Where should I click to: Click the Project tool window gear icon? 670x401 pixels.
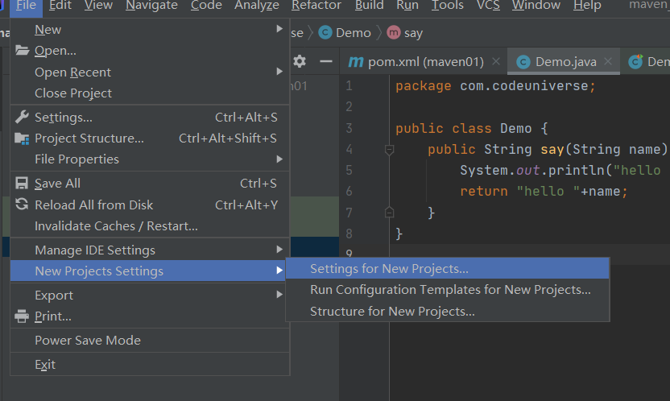(300, 61)
